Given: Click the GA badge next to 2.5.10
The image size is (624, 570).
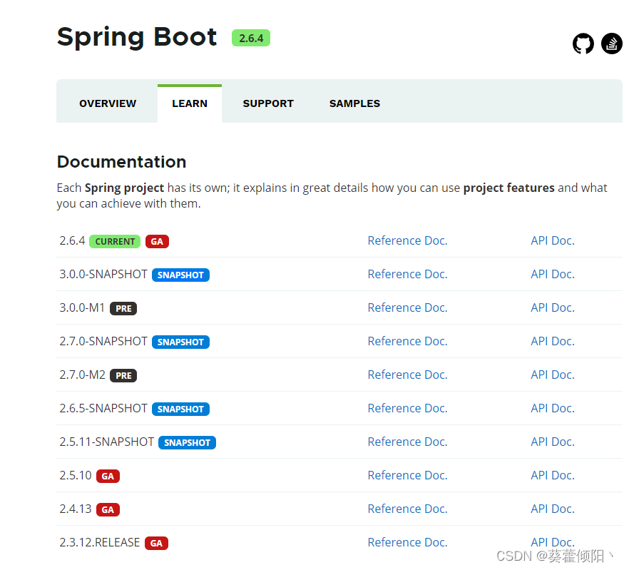Looking at the screenshot, I should pyautogui.click(x=108, y=476).
